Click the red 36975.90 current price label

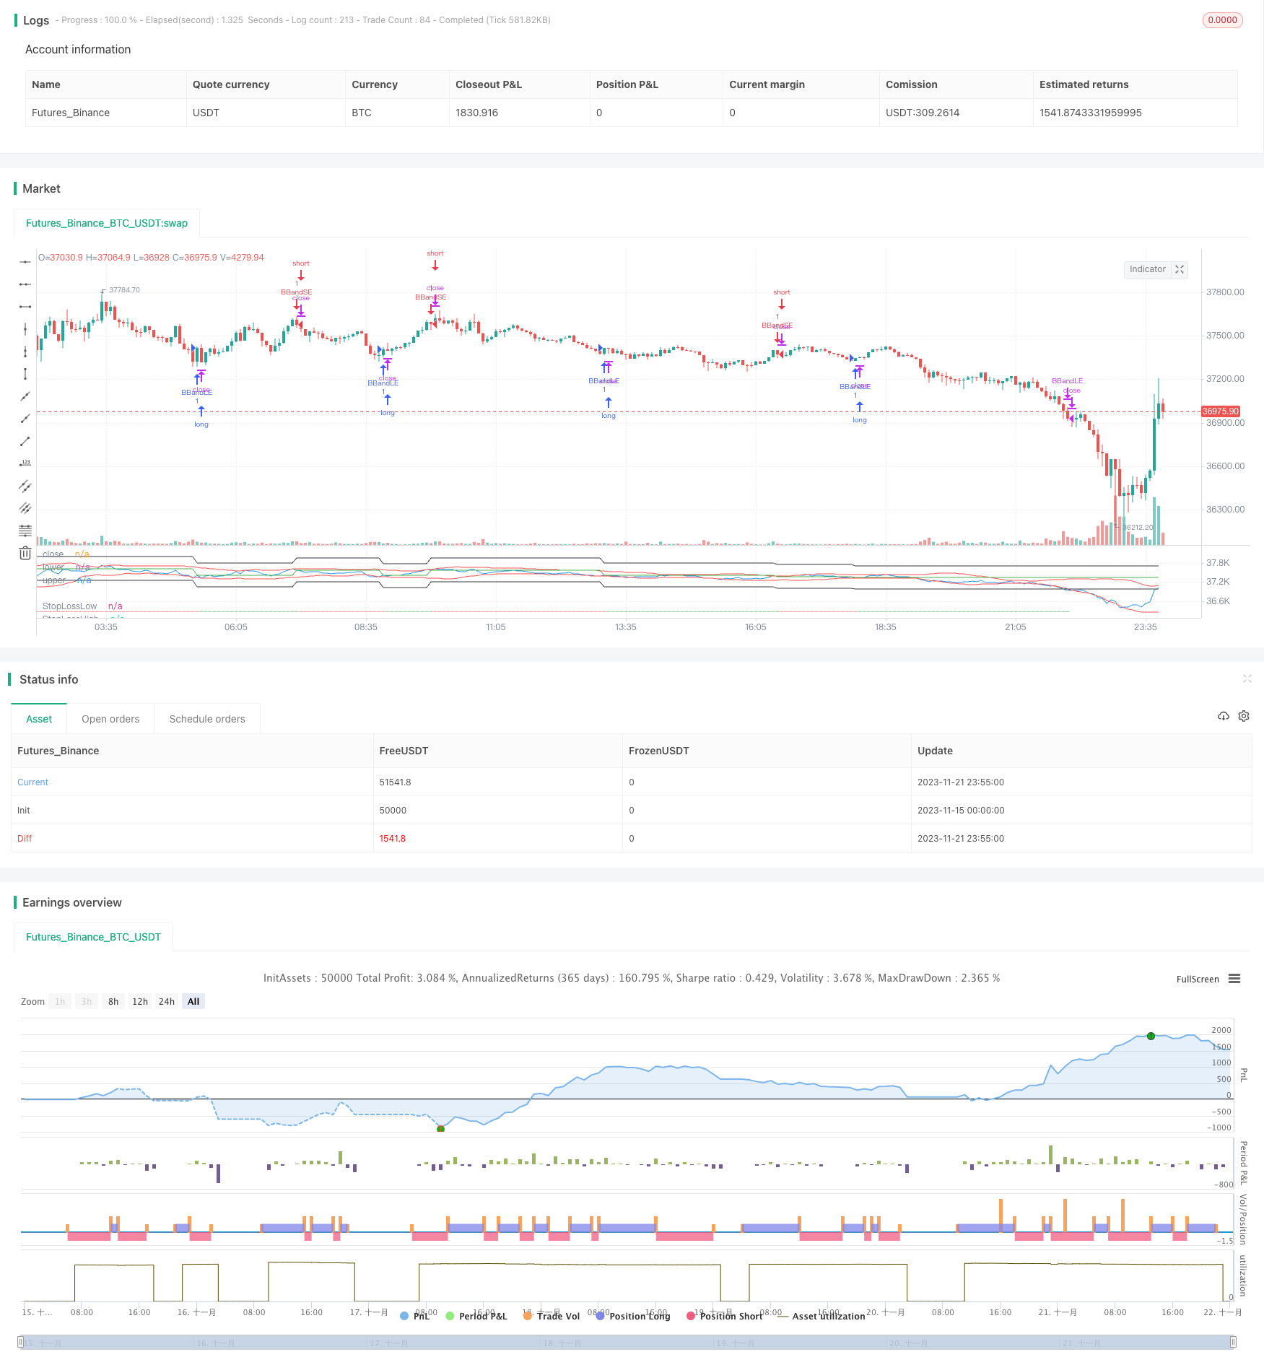[1220, 411]
